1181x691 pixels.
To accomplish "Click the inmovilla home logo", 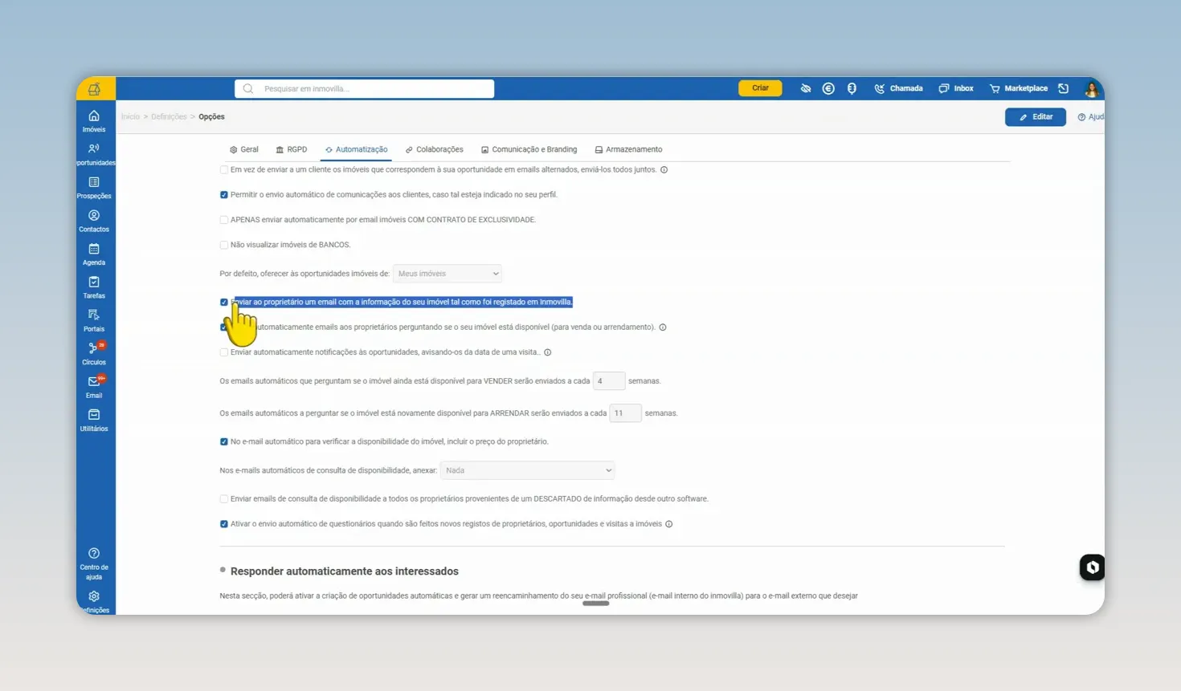I will [95, 88].
